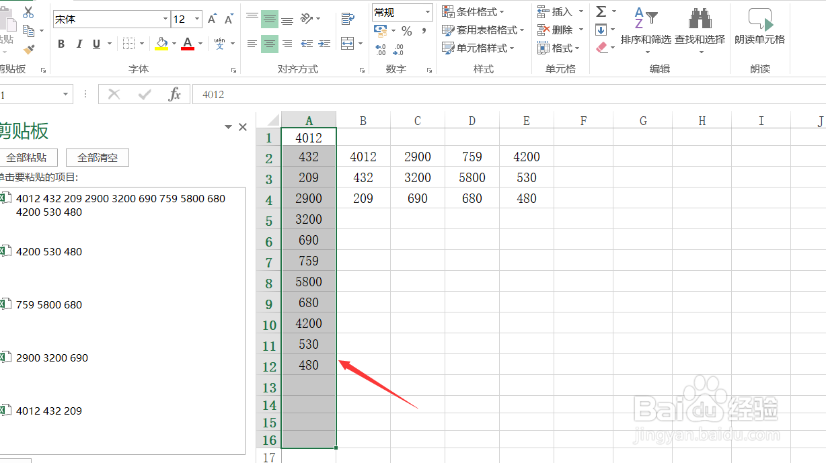Apply percent style
The height and width of the screenshot is (463, 826).
[406, 31]
